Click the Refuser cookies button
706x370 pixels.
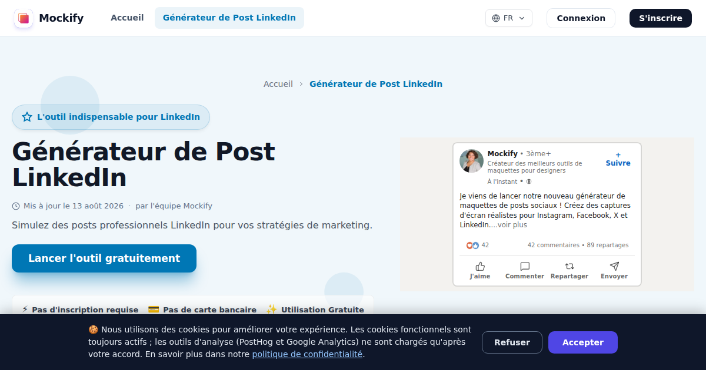click(x=512, y=342)
